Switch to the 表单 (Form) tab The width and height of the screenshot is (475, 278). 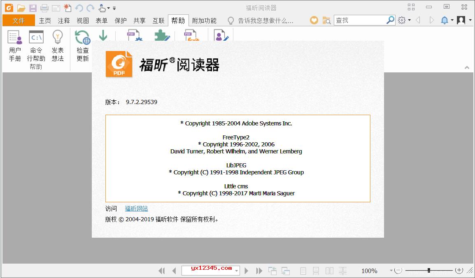point(102,21)
